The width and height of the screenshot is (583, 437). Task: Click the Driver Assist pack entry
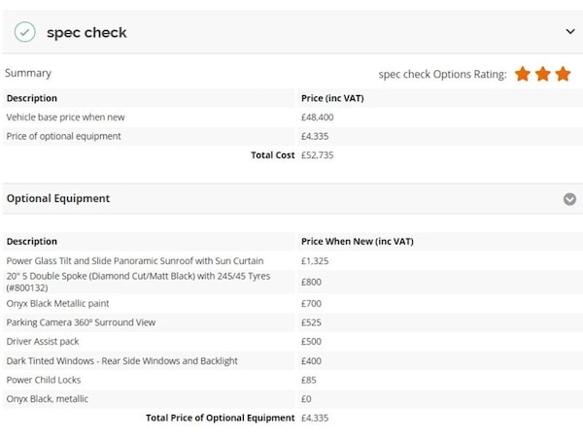point(43,342)
